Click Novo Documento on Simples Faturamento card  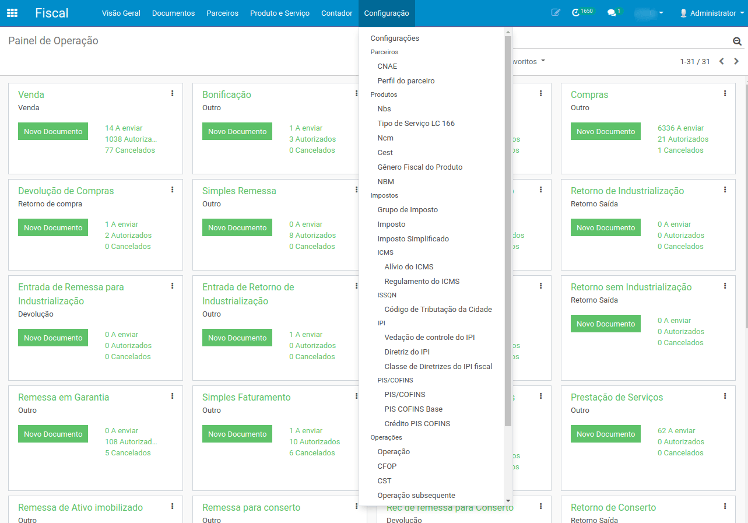[237, 434]
